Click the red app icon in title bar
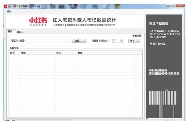Image resolution: width=186 pixels, height=121 pixels. [x=6, y=6]
